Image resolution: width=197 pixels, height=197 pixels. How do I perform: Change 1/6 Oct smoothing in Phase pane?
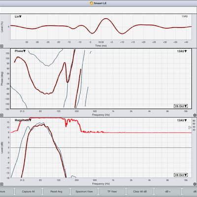(181, 106)
